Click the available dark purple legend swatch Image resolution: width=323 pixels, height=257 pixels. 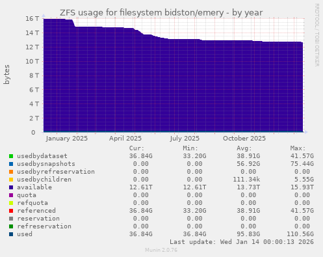pos(11,187)
